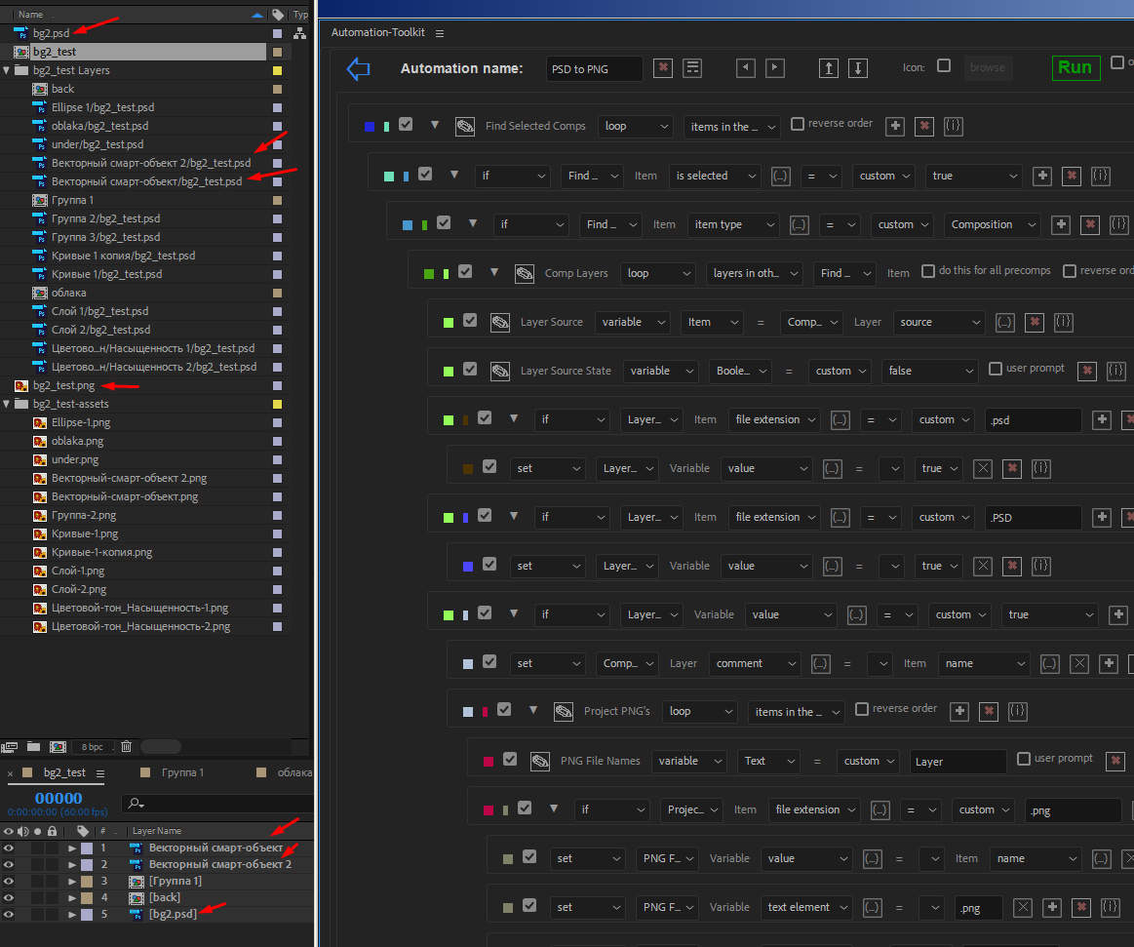Viewport: 1134px width, 947px height.
Task: Open Interpret Footage from the Project panel footer
Action: coord(10,747)
